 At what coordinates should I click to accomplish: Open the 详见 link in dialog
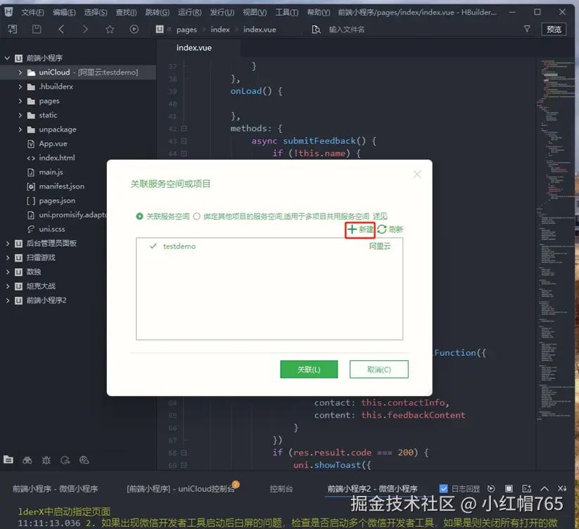pyautogui.click(x=380, y=217)
